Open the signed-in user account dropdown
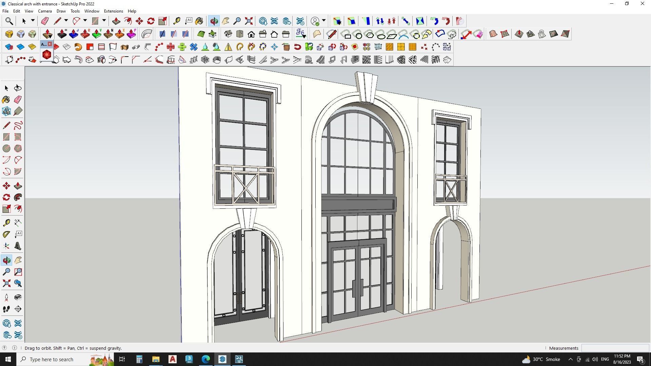The width and height of the screenshot is (651, 366). pyautogui.click(x=323, y=21)
